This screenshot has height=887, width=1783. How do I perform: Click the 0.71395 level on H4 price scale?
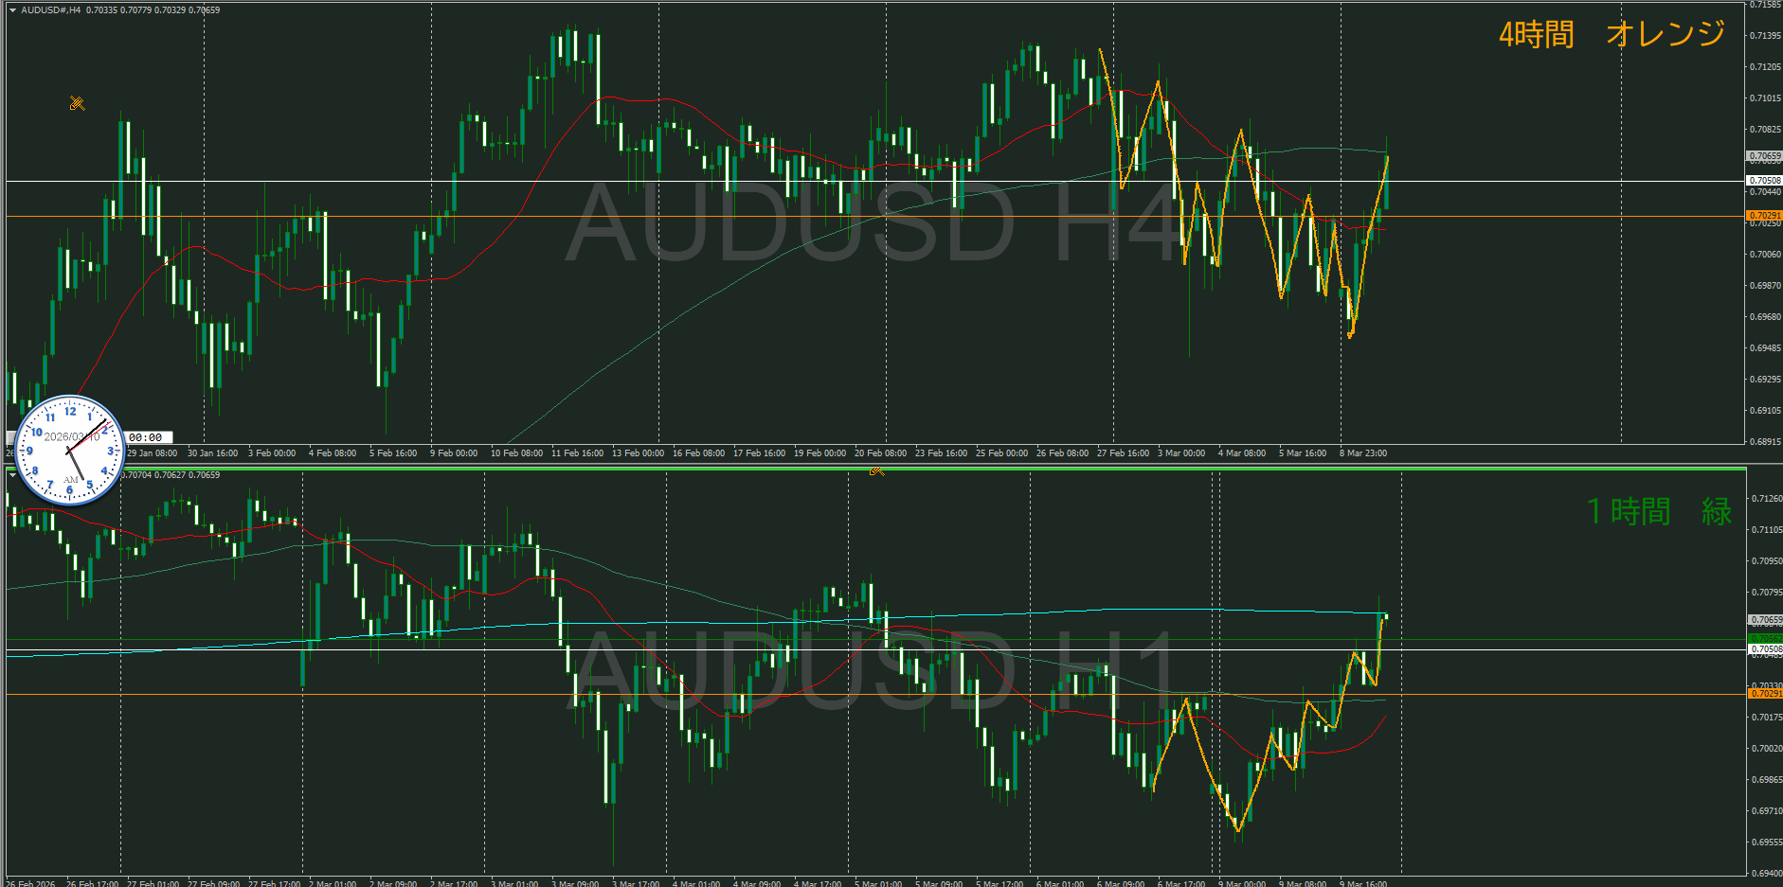pyautogui.click(x=1764, y=36)
